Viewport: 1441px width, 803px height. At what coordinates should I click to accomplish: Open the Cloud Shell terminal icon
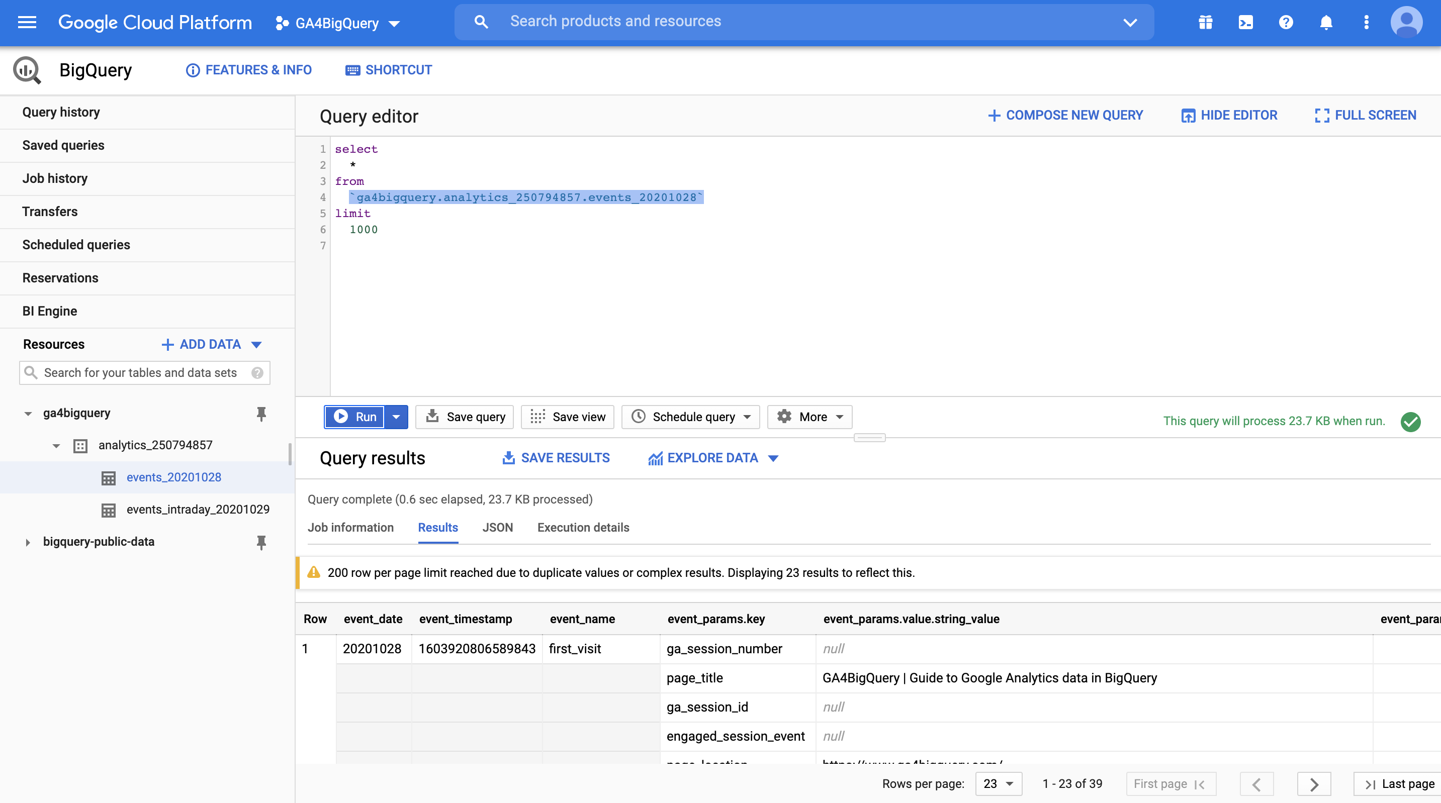tap(1246, 23)
